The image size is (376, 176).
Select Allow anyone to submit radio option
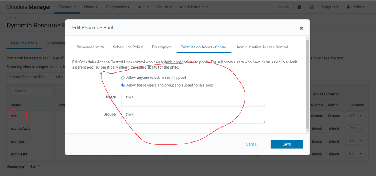click(123, 78)
